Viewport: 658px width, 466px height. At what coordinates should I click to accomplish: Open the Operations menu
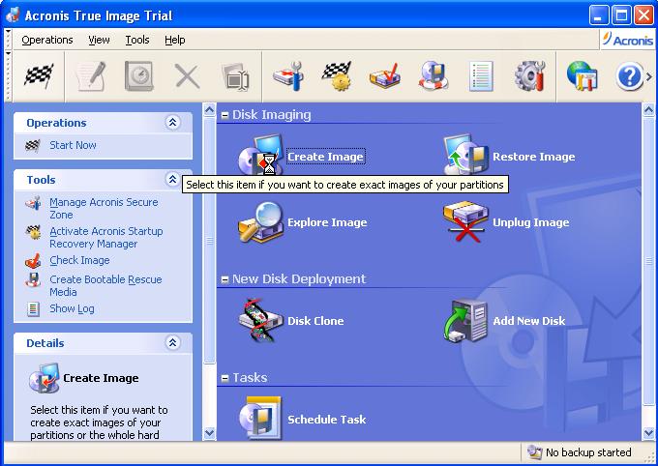pos(47,40)
